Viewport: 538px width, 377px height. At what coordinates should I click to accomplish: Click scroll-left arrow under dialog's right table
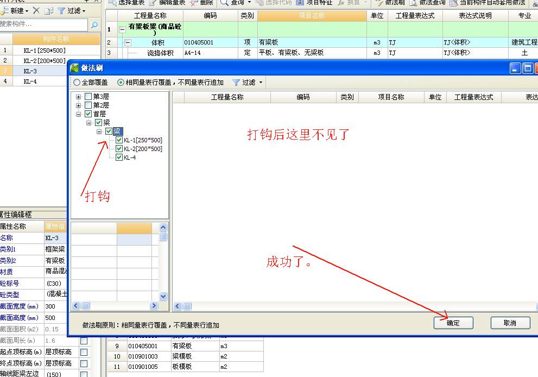178,306
